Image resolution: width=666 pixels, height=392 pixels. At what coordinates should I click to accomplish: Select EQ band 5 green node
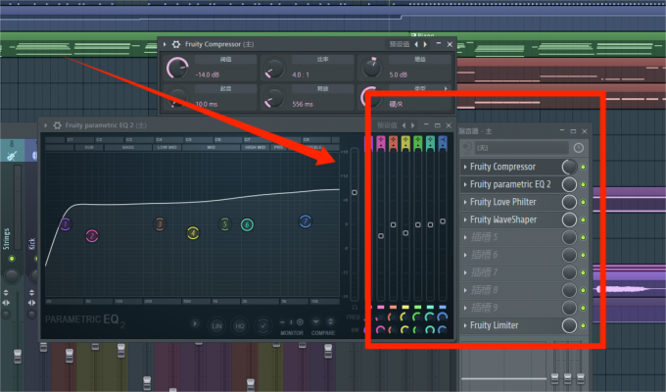click(224, 224)
